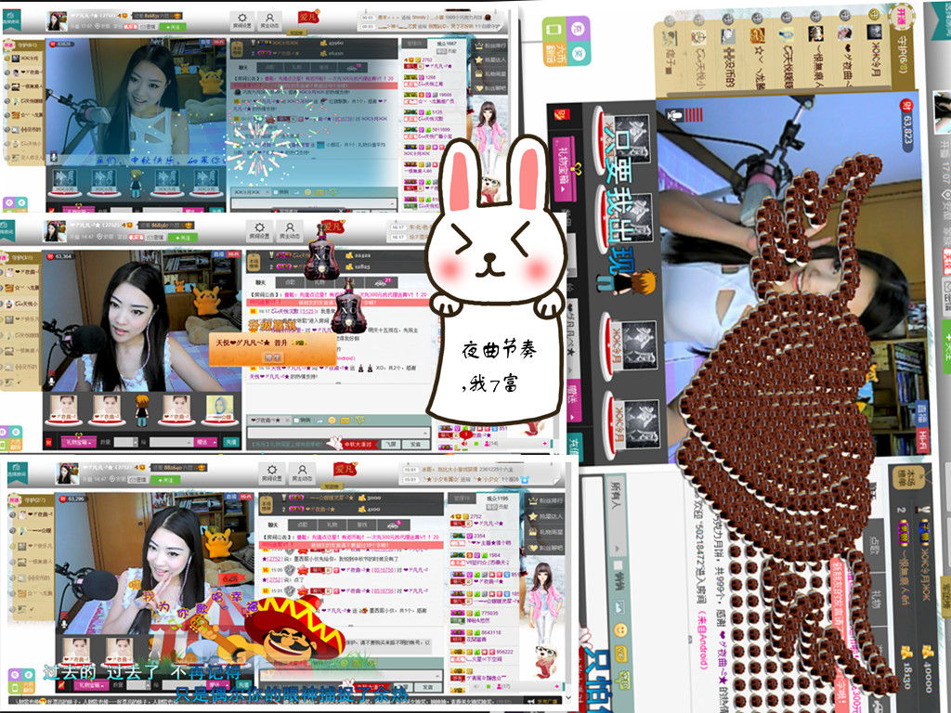This screenshot has width=951, height=713.
Task: Open chat recipient dropdown in fireworks window
Action: pos(251,191)
